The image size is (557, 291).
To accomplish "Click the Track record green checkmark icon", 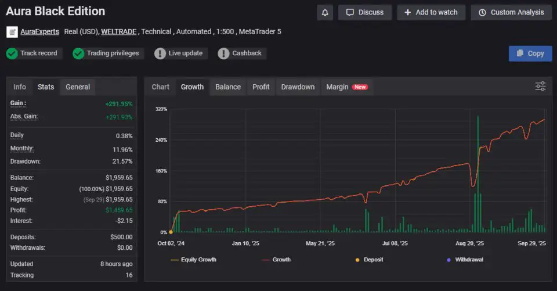I will (x=12, y=53).
